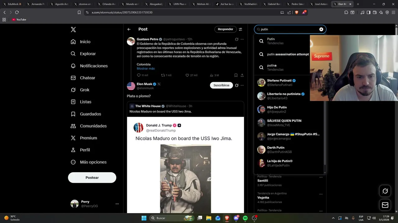
Task: Open the reply filter settings icon beside Responder
Action: tap(240, 29)
